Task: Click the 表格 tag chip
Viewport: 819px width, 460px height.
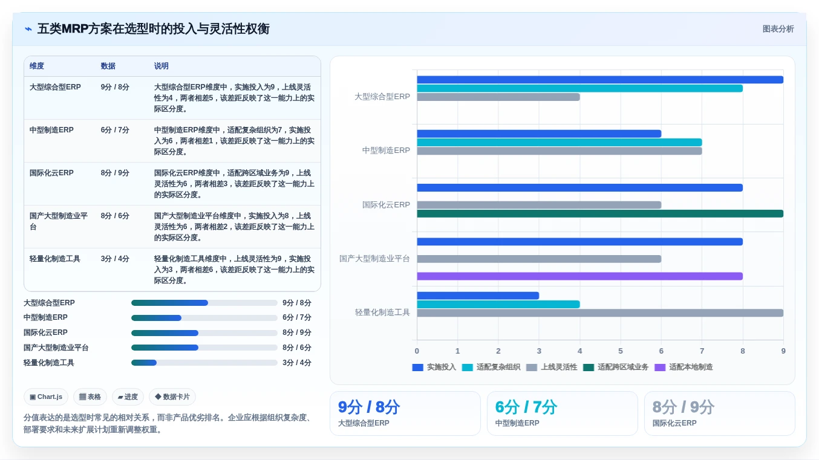Action: (x=90, y=397)
